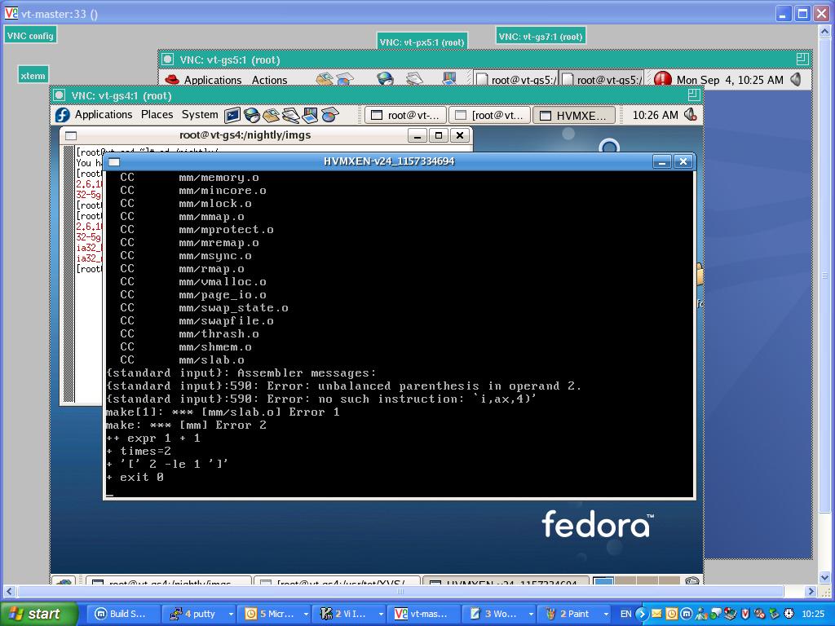
Task: Select the VNC config button
Action: [30, 35]
